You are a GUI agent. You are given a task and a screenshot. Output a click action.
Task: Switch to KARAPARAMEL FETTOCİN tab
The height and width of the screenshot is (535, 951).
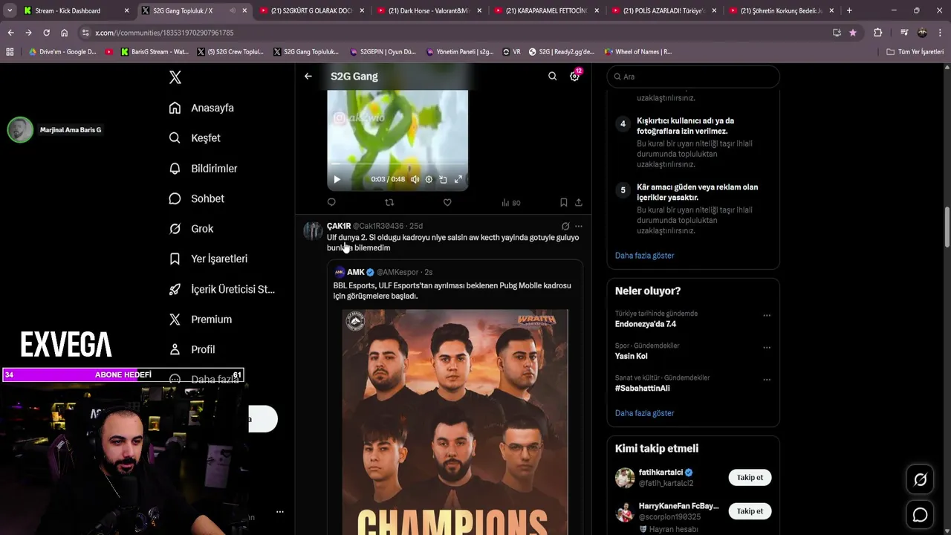click(546, 10)
